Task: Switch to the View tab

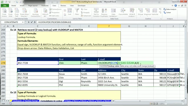Action: 72,6
